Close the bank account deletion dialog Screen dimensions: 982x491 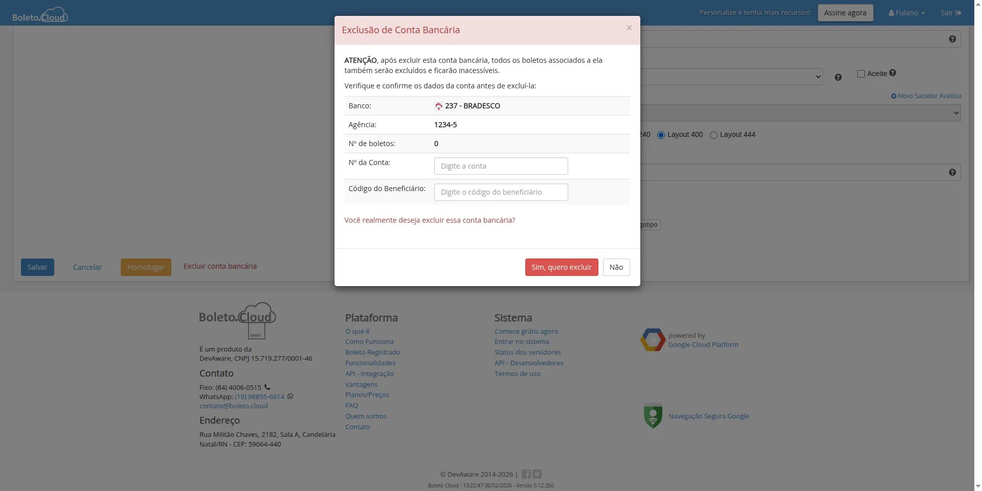pos(629,28)
